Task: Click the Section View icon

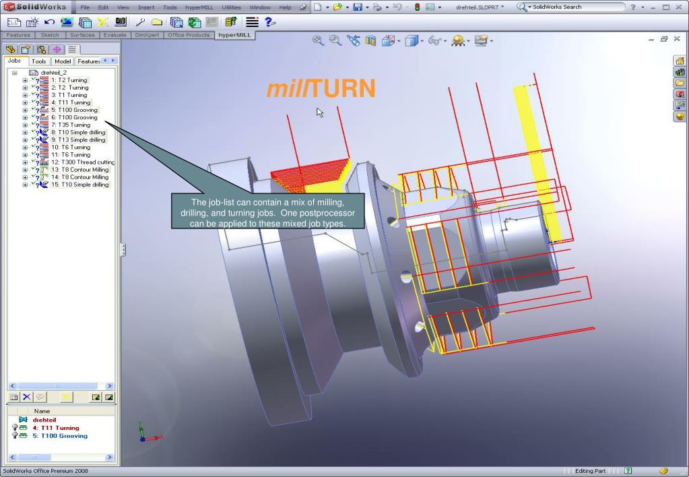Action: (x=370, y=41)
